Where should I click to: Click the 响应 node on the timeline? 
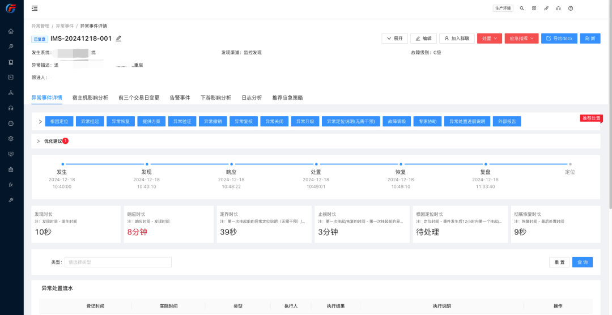pyautogui.click(x=231, y=164)
